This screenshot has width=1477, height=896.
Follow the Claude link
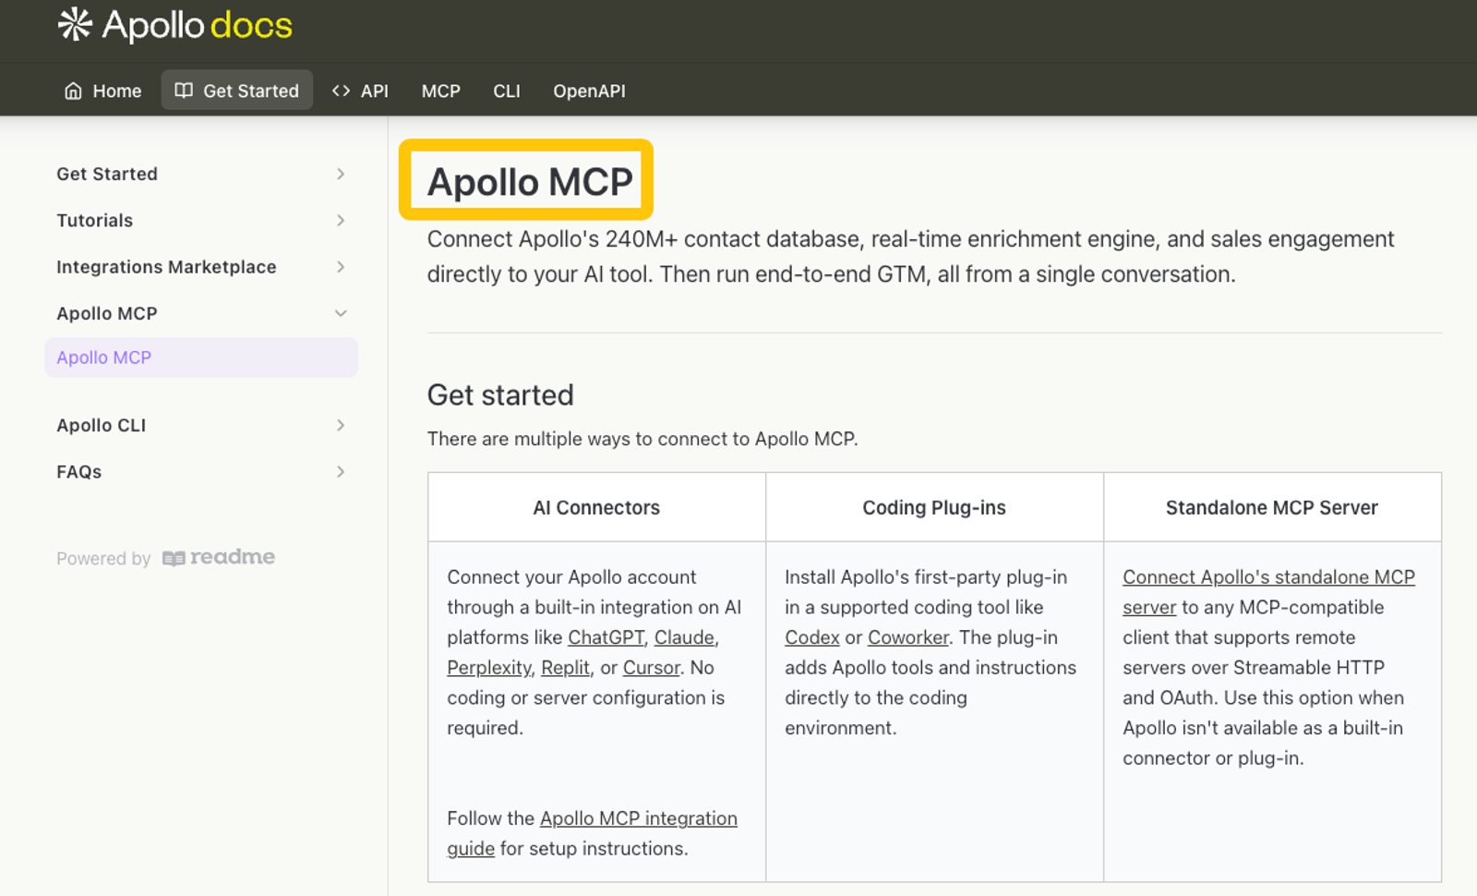[x=684, y=637]
